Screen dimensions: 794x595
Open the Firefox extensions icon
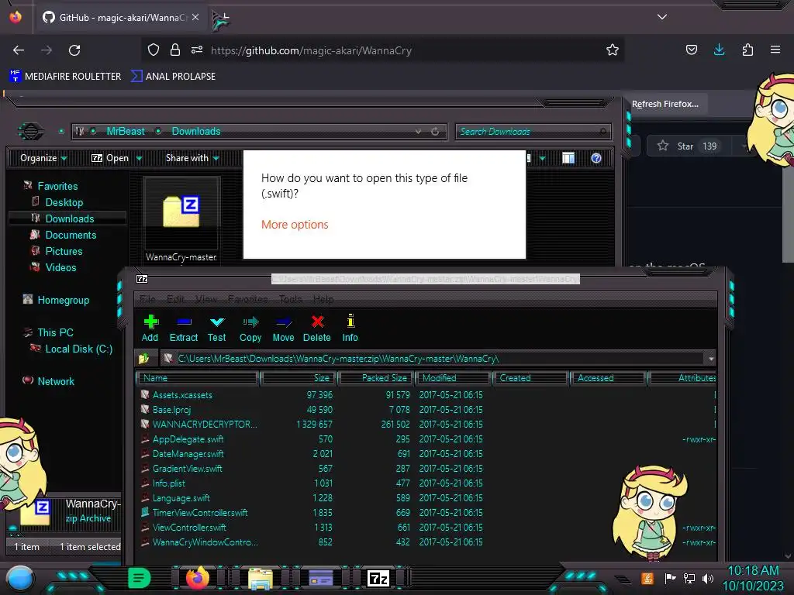tap(747, 50)
